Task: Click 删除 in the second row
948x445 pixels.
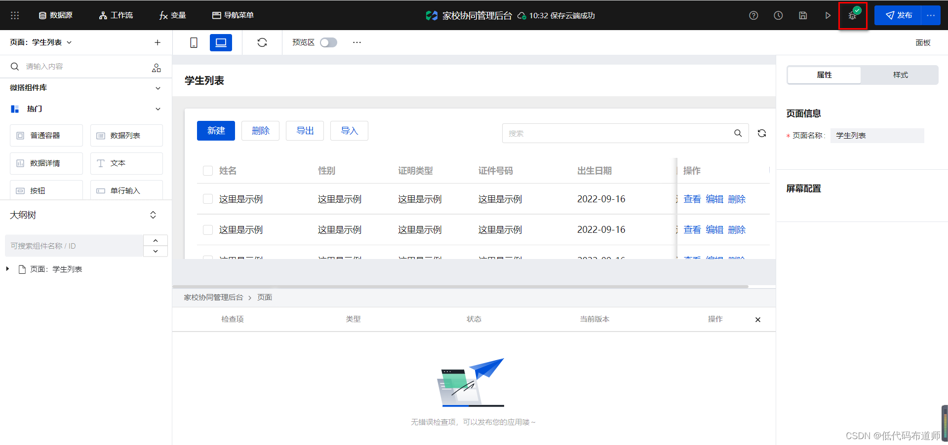Action: [x=737, y=230]
